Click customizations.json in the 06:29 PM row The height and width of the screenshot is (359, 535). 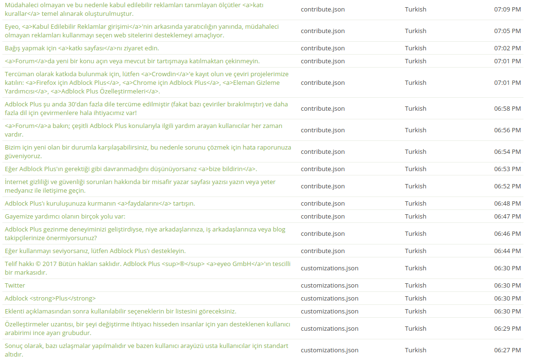tap(330, 328)
